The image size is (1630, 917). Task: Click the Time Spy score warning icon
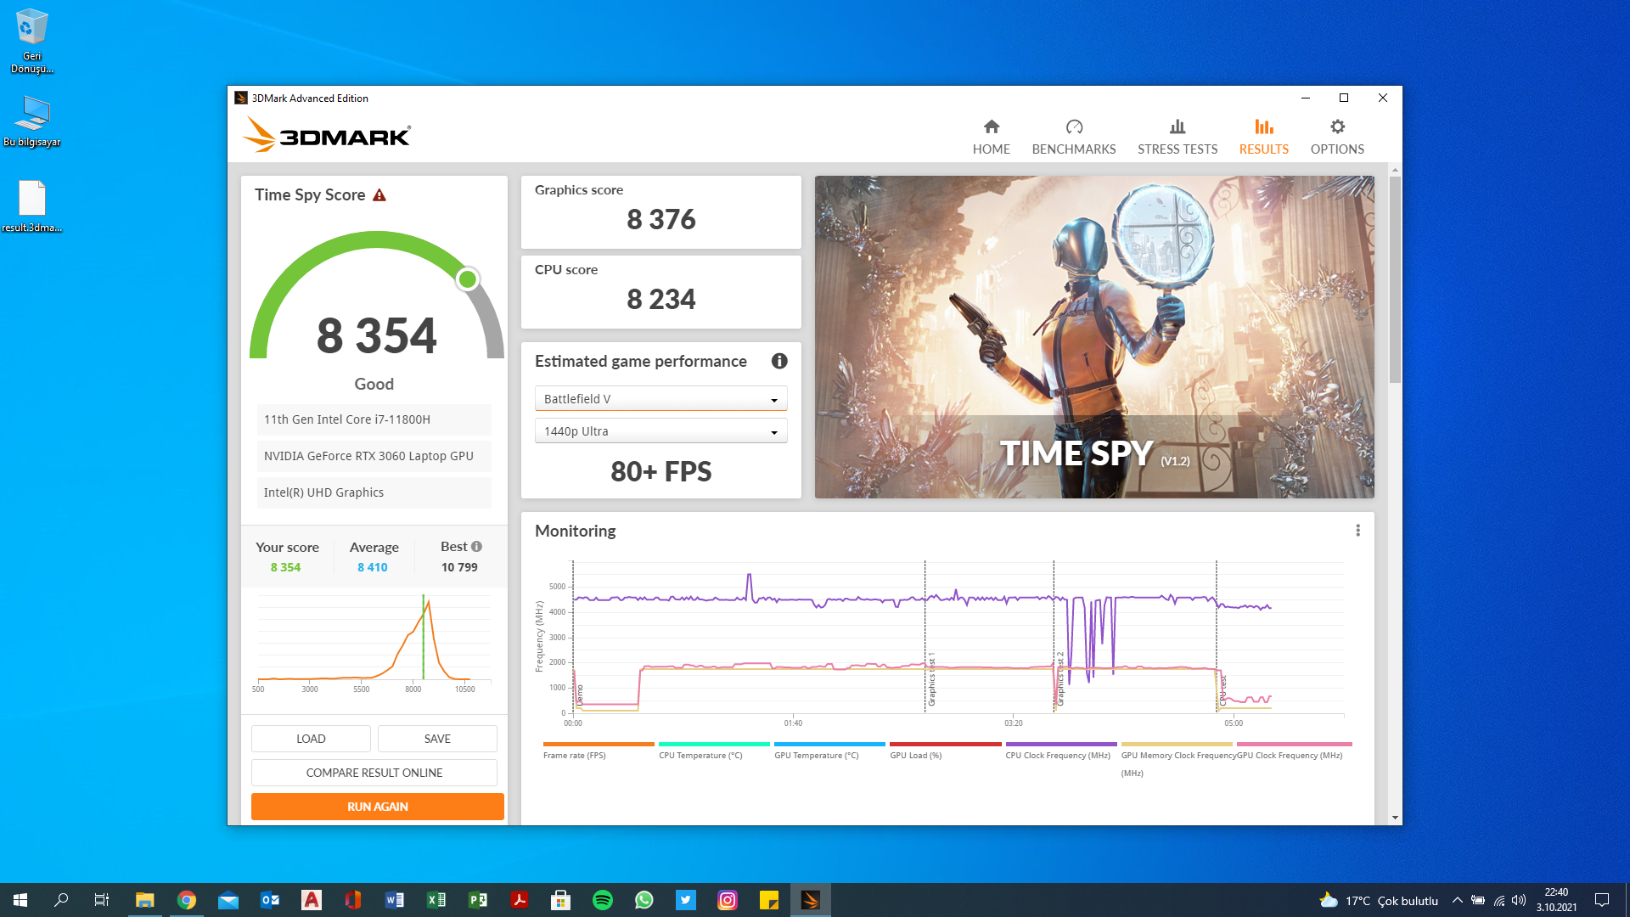[379, 195]
